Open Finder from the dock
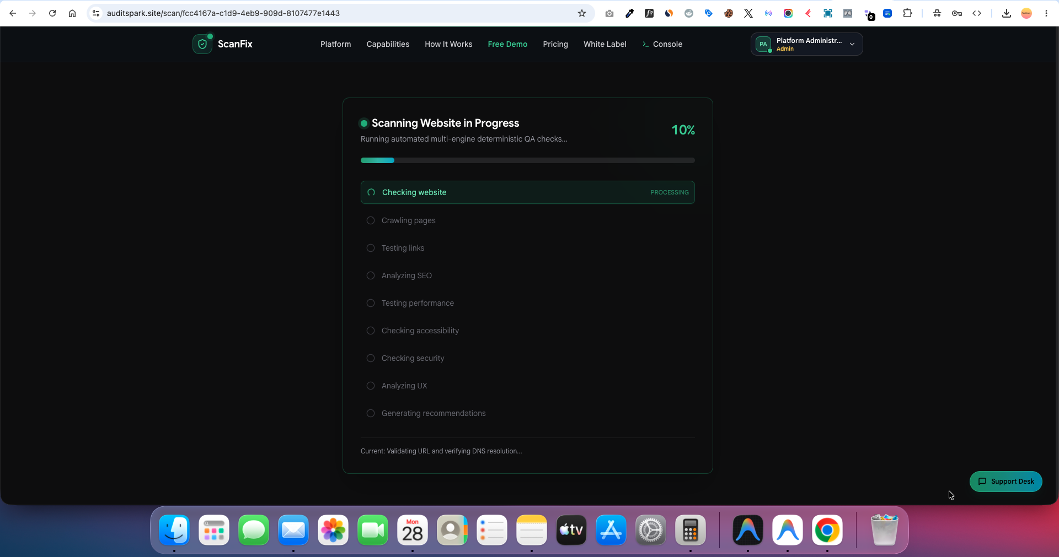The image size is (1059, 557). coord(174,531)
